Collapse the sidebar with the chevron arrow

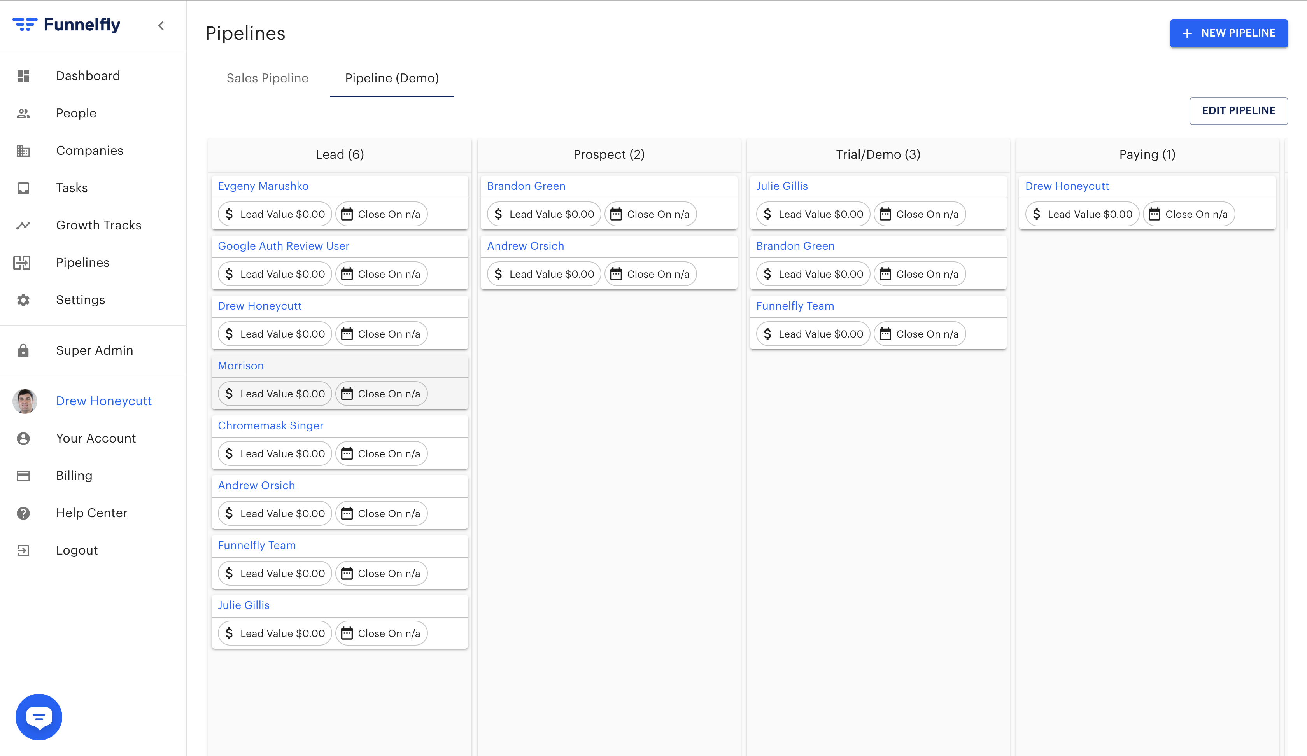coord(161,25)
